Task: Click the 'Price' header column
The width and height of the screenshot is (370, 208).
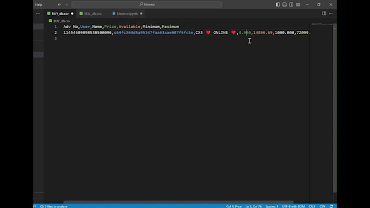Action: pyautogui.click(x=110, y=27)
